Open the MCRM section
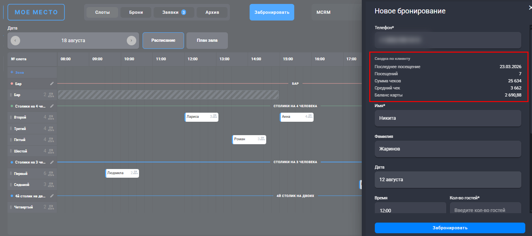Viewport: 532px width, 236px height. pyautogui.click(x=323, y=12)
